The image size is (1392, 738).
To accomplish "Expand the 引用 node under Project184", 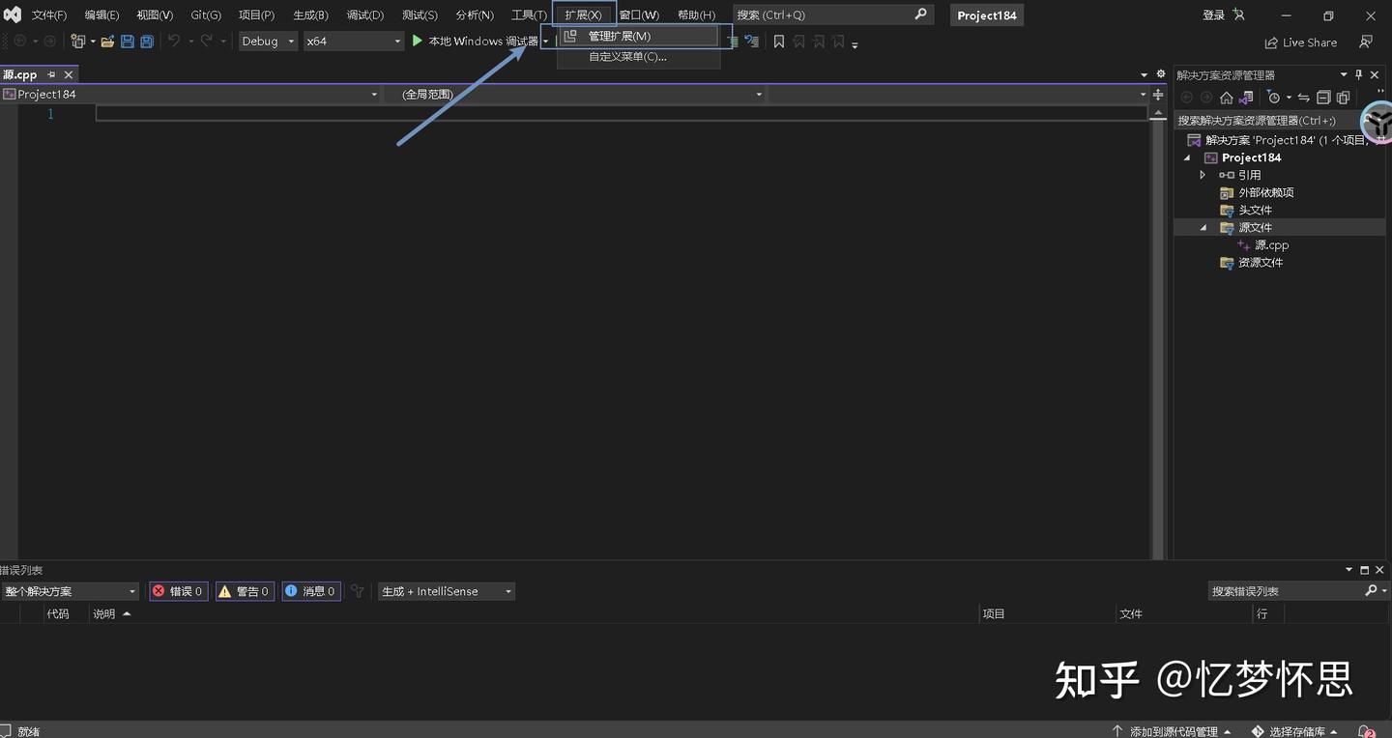I will coord(1203,175).
